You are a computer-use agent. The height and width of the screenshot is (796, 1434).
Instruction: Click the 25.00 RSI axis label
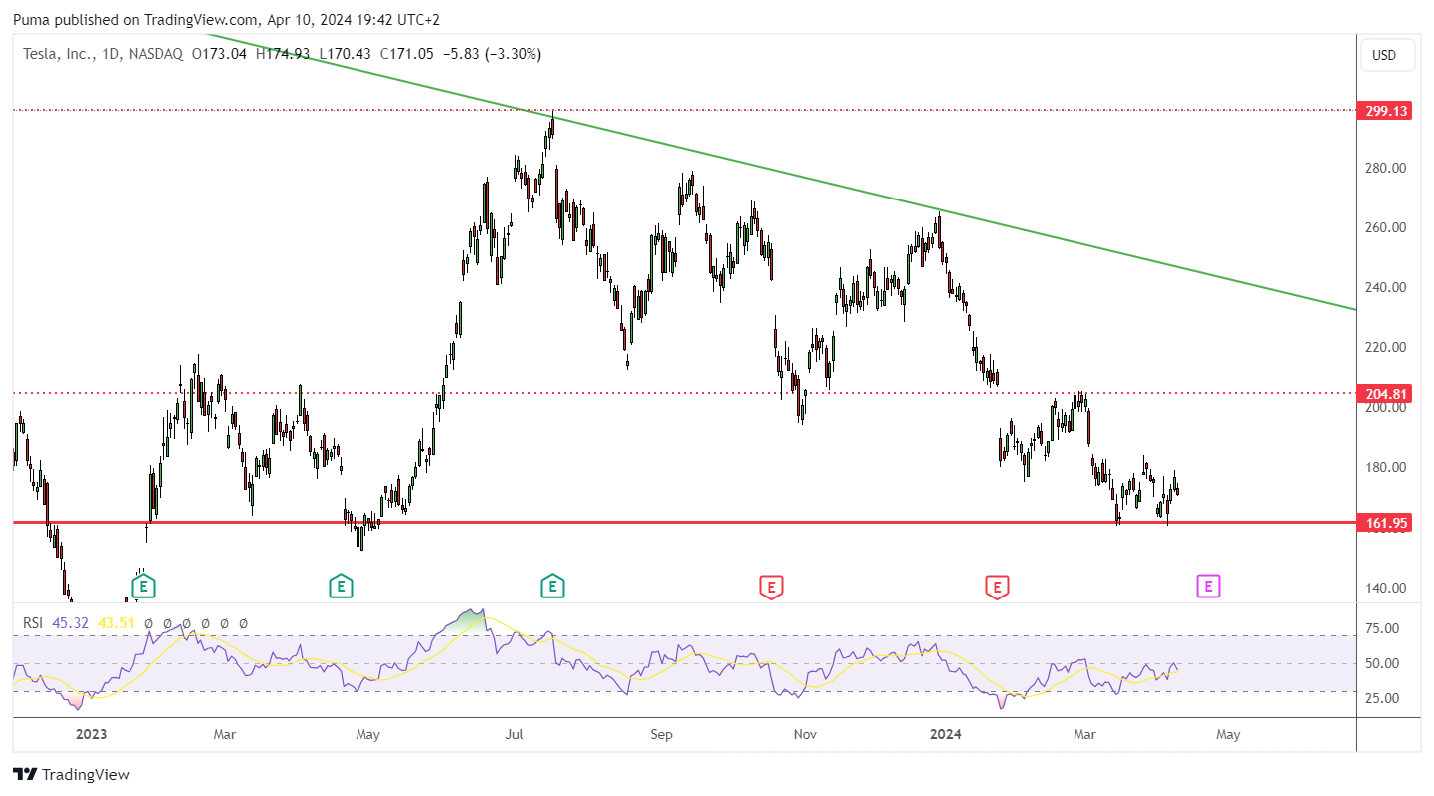1382,698
